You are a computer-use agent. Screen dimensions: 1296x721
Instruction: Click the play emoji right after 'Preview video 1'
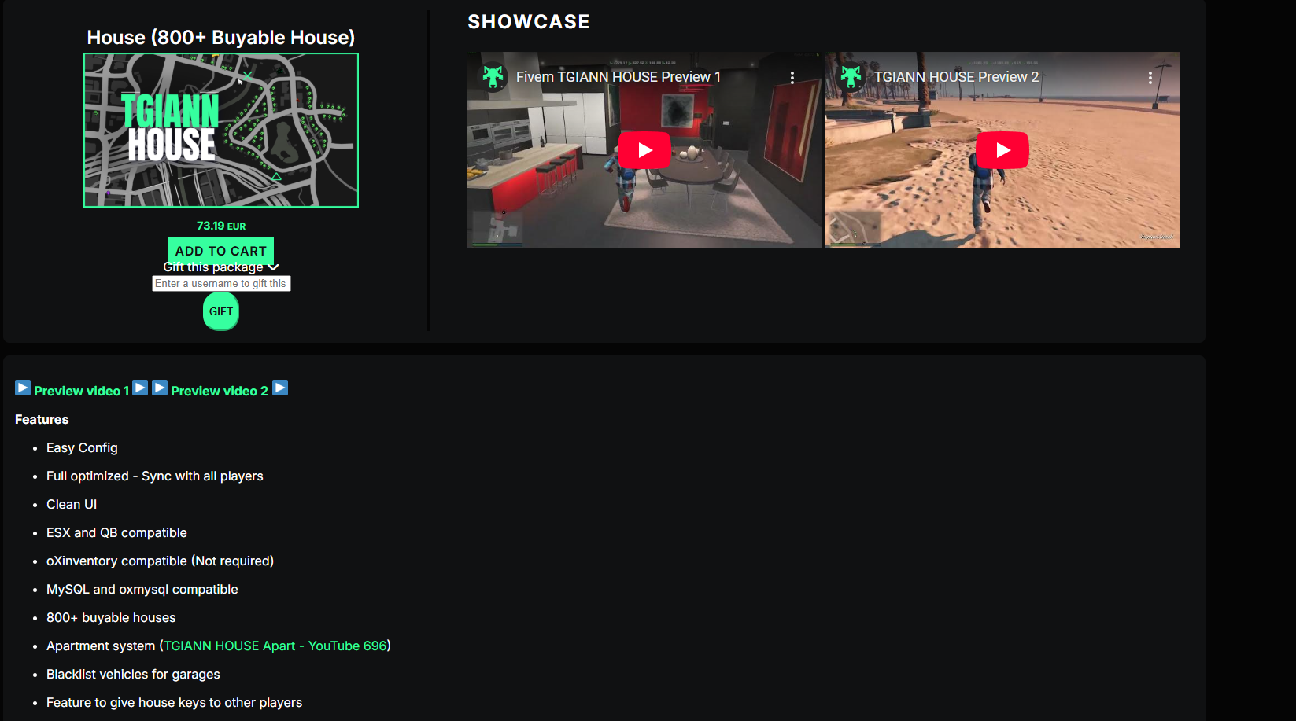coord(140,388)
